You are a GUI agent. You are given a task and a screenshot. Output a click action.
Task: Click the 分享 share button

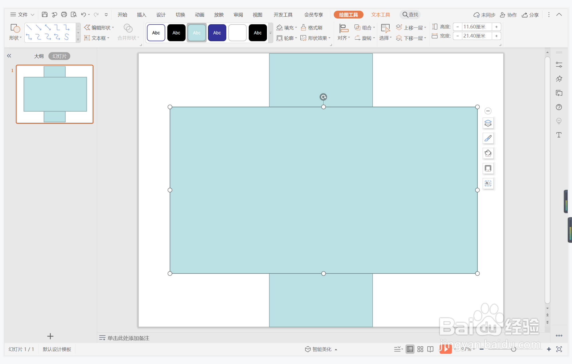point(530,15)
